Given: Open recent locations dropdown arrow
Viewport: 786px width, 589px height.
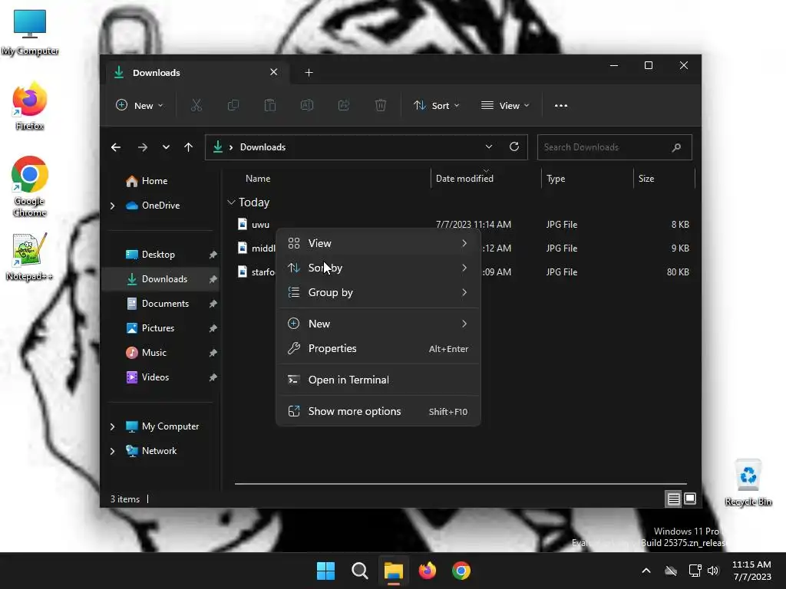Looking at the screenshot, I should [x=166, y=147].
